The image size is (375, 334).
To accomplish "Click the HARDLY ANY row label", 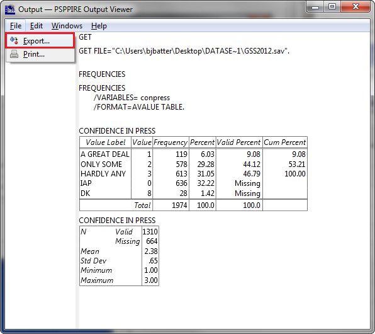I will 103,174.
